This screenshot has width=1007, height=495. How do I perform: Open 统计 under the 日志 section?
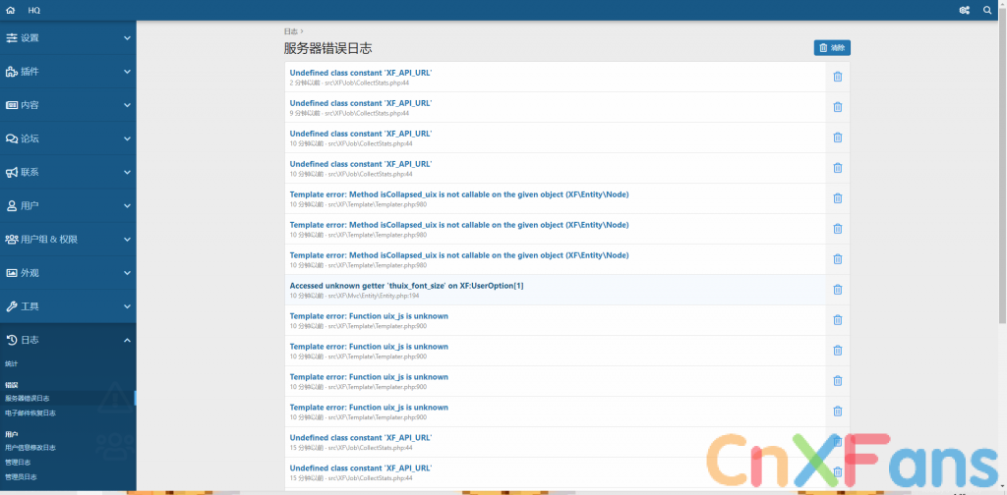(x=12, y=364)
